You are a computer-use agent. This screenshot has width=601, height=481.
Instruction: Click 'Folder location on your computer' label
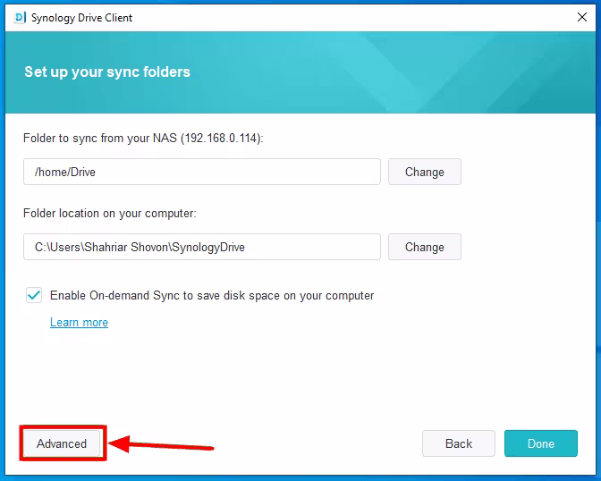[x=110, y=213]
